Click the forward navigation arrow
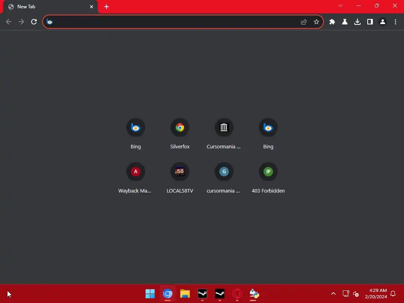Viewport: 404px width, 303px height. click(21, 22)
